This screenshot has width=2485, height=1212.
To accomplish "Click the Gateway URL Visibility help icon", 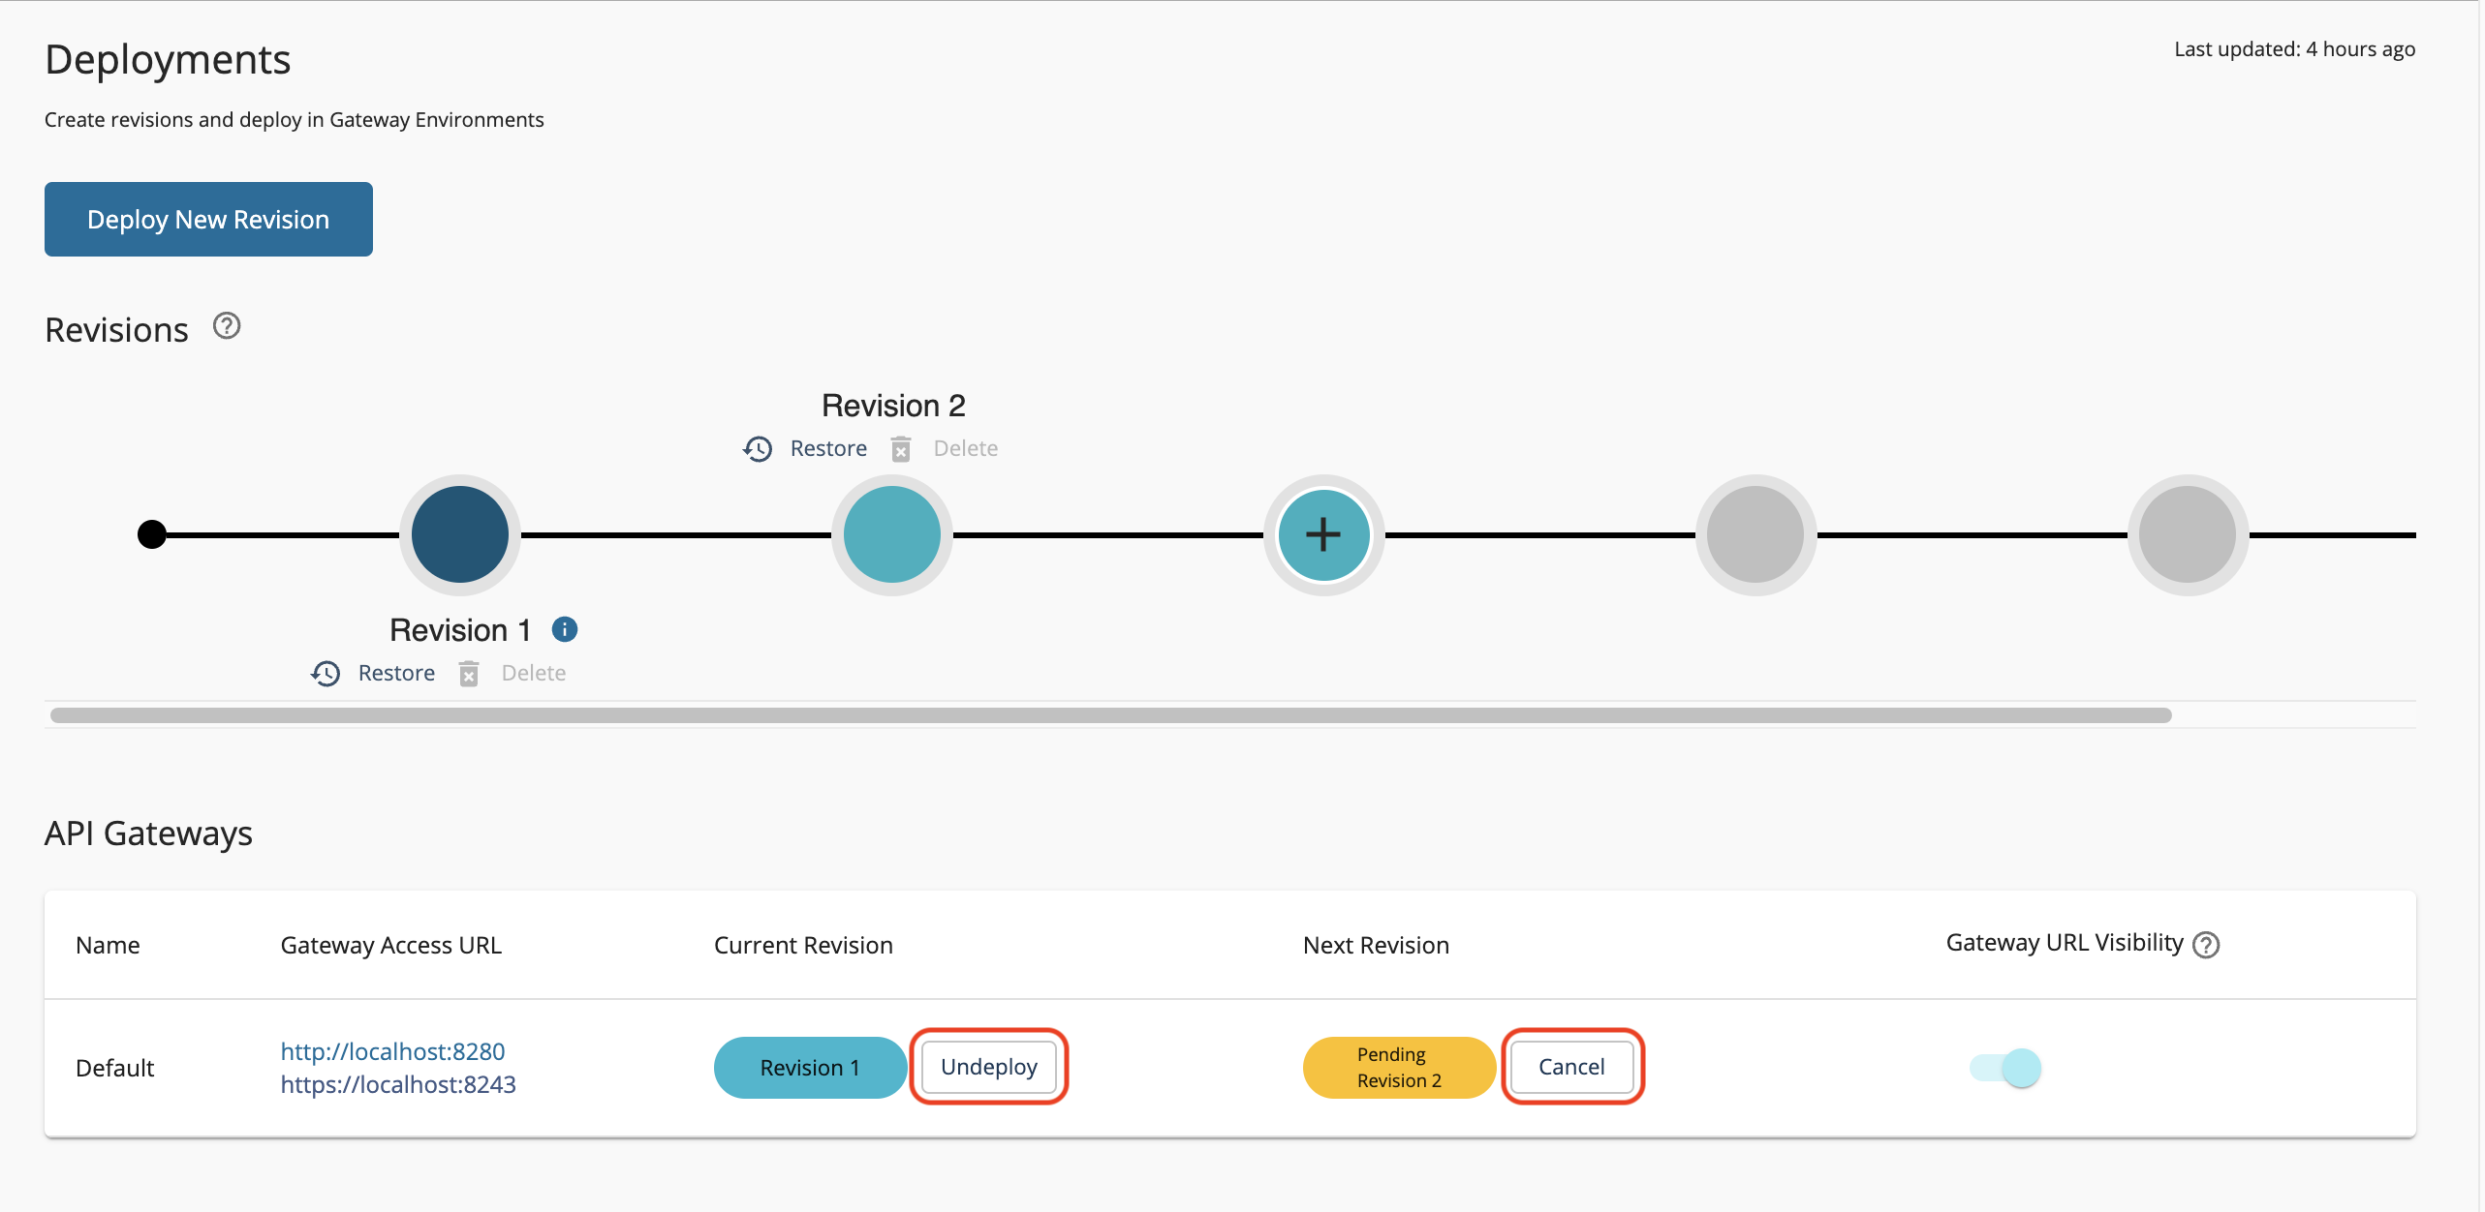I will click(x=2206, y=945).
